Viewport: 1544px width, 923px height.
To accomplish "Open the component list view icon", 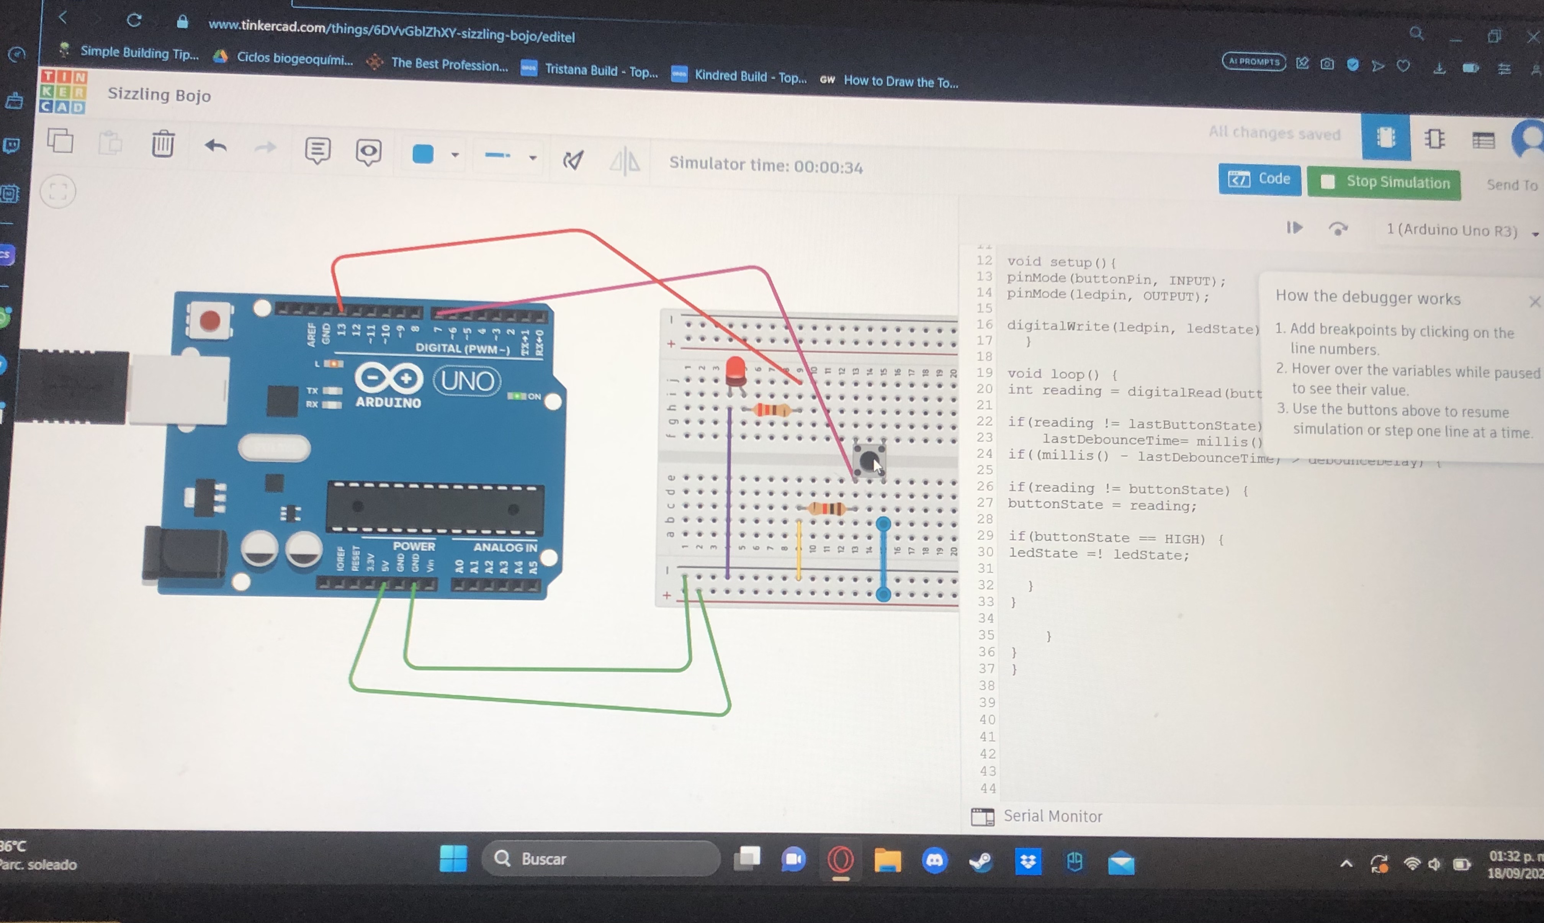I will coord(1483,141).
